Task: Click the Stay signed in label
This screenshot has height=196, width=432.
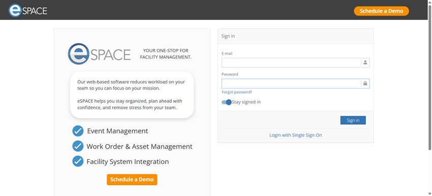Action: [x=246, y=102]
